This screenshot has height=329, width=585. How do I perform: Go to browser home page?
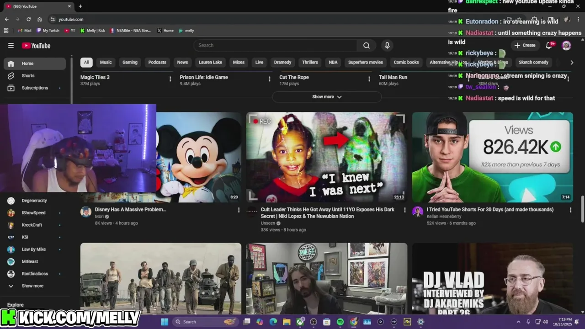click(40, 19)
